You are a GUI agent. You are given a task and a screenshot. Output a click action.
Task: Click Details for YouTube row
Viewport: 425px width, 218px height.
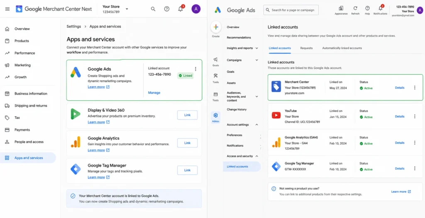pyautogui.click(x=400, y=116)
